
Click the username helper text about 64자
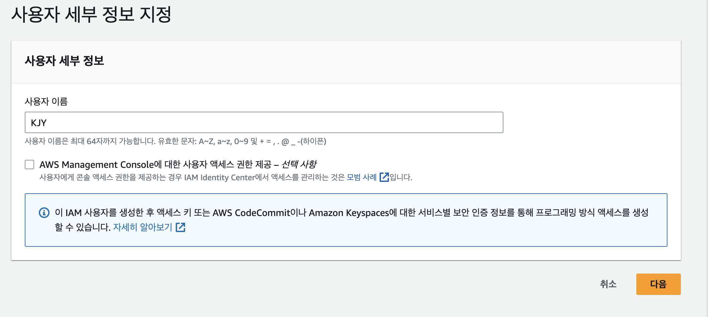click(175, 141)
